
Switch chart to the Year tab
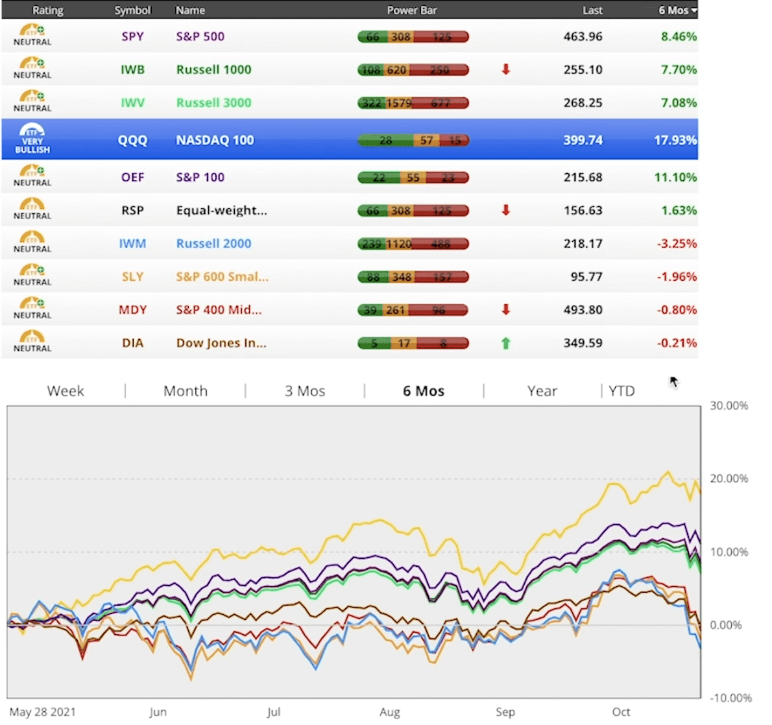tap(542, 391)
